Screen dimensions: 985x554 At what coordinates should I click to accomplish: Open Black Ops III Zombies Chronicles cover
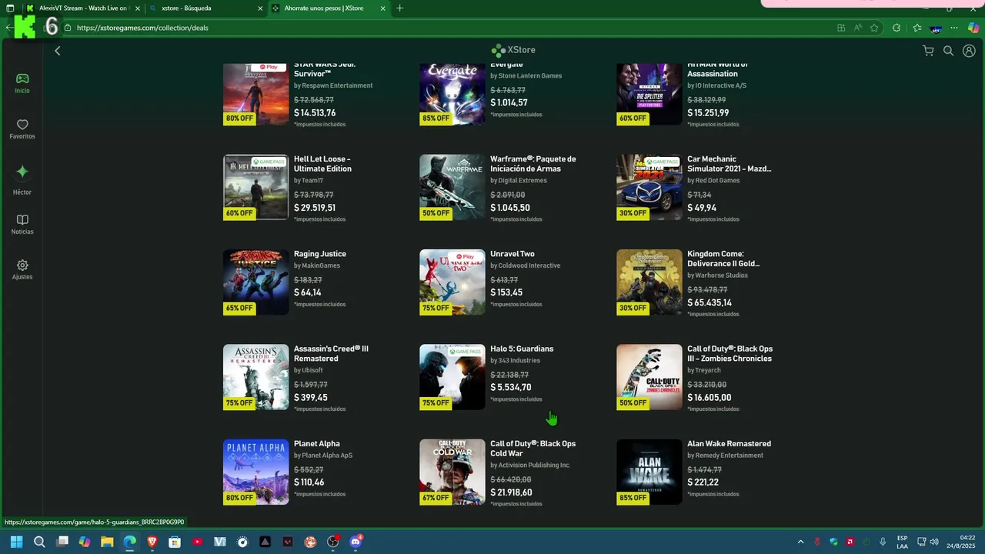click(649, 377)
